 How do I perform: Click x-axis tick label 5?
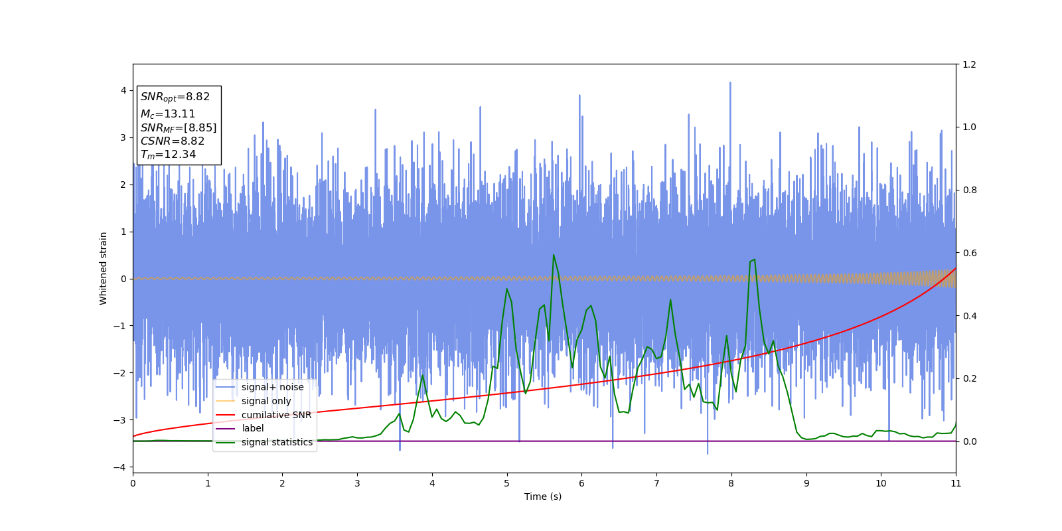[x=507, y=483]
